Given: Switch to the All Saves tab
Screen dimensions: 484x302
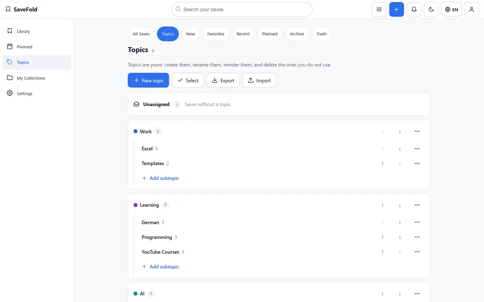Looking at the screenshot, I should [x=141, y=34].
